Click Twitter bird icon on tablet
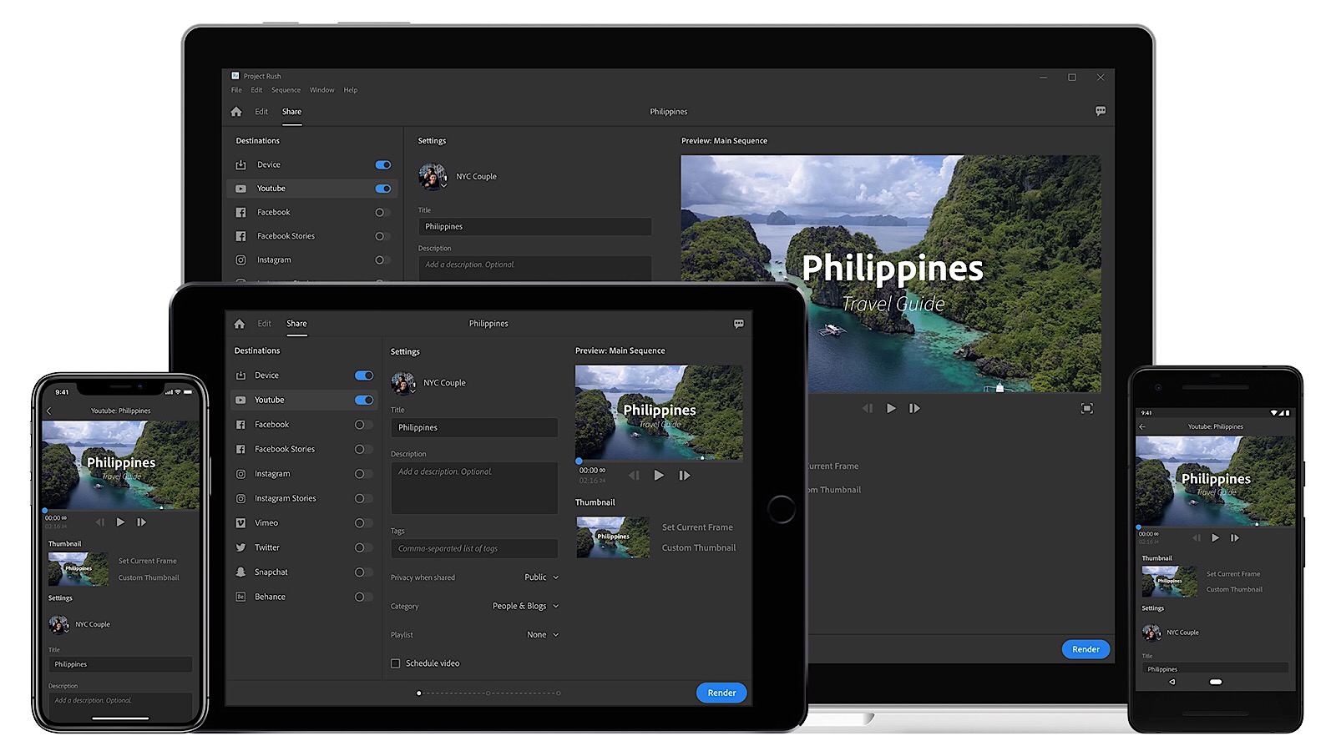Image resolution: width=1336 pixels, height=751 pixels. click(240, 547)
